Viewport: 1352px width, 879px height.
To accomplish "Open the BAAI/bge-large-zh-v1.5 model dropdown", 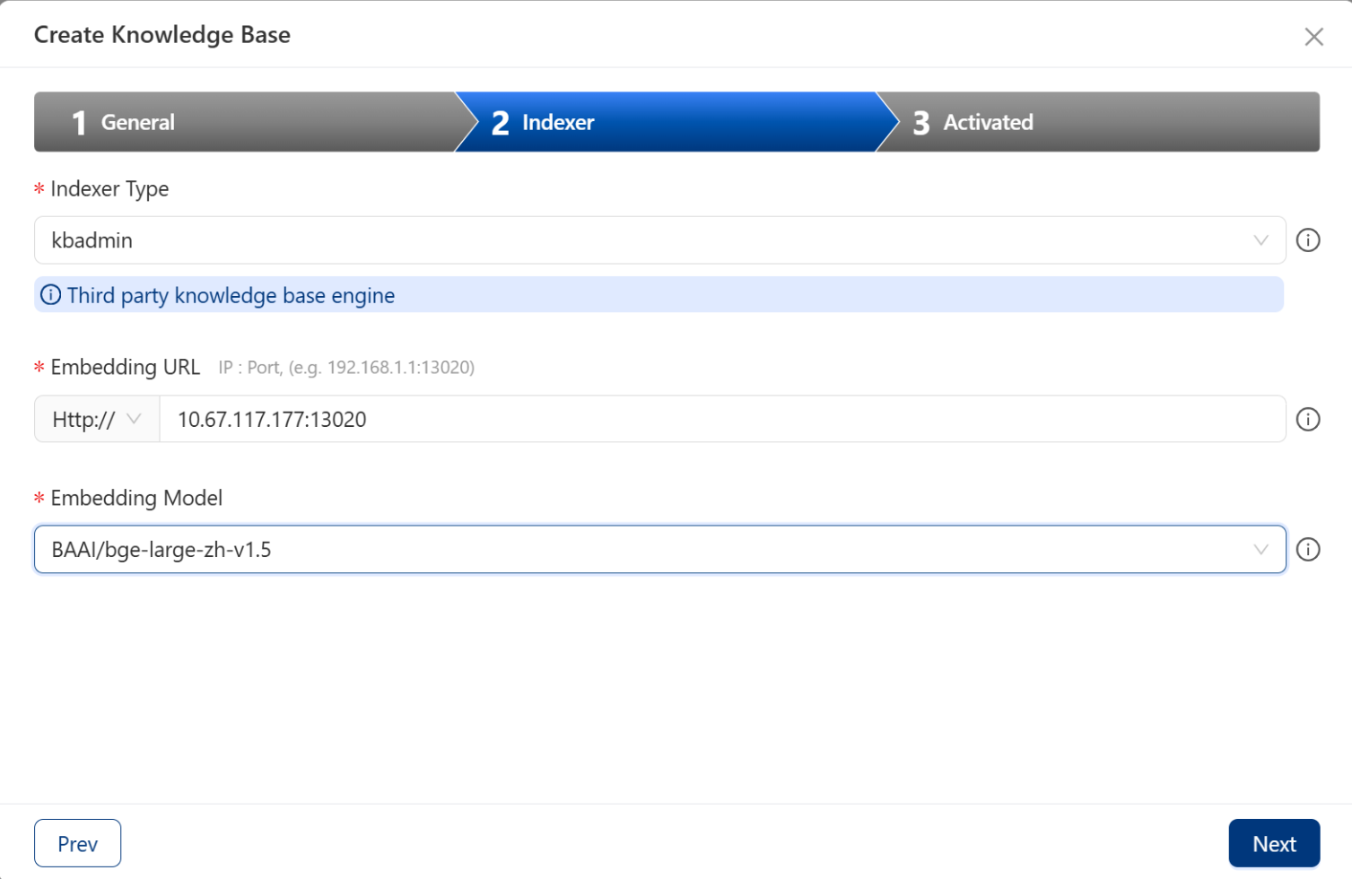I will click(646, 549).
